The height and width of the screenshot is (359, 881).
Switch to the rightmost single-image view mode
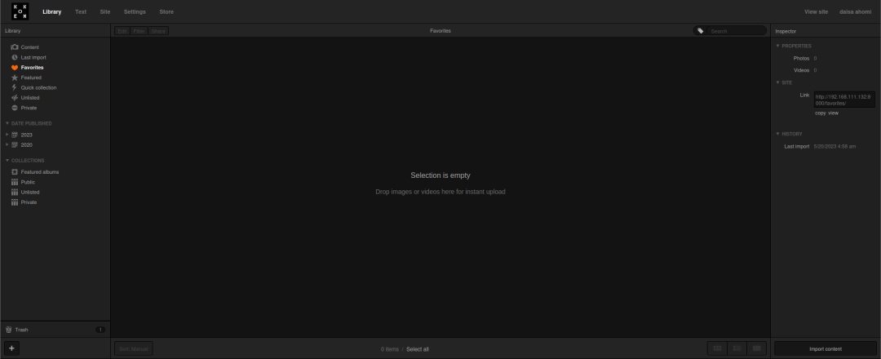click(756, 348)
